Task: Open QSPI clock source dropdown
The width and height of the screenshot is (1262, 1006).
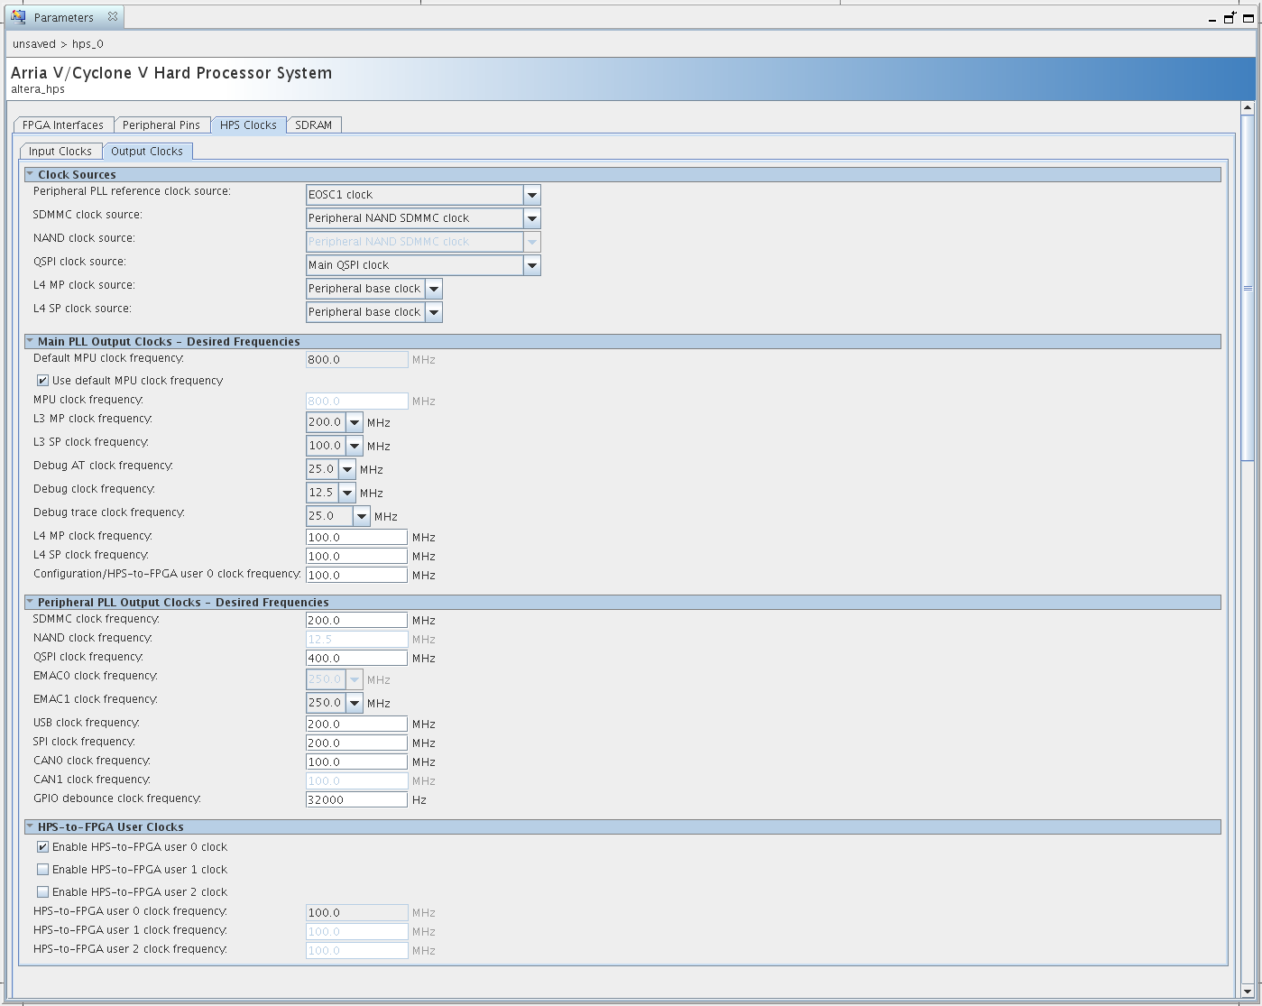Action: [532, 265]
